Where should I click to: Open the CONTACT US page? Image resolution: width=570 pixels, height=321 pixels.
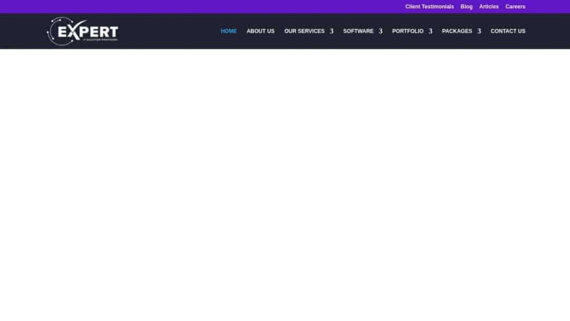tap(508, 31)
